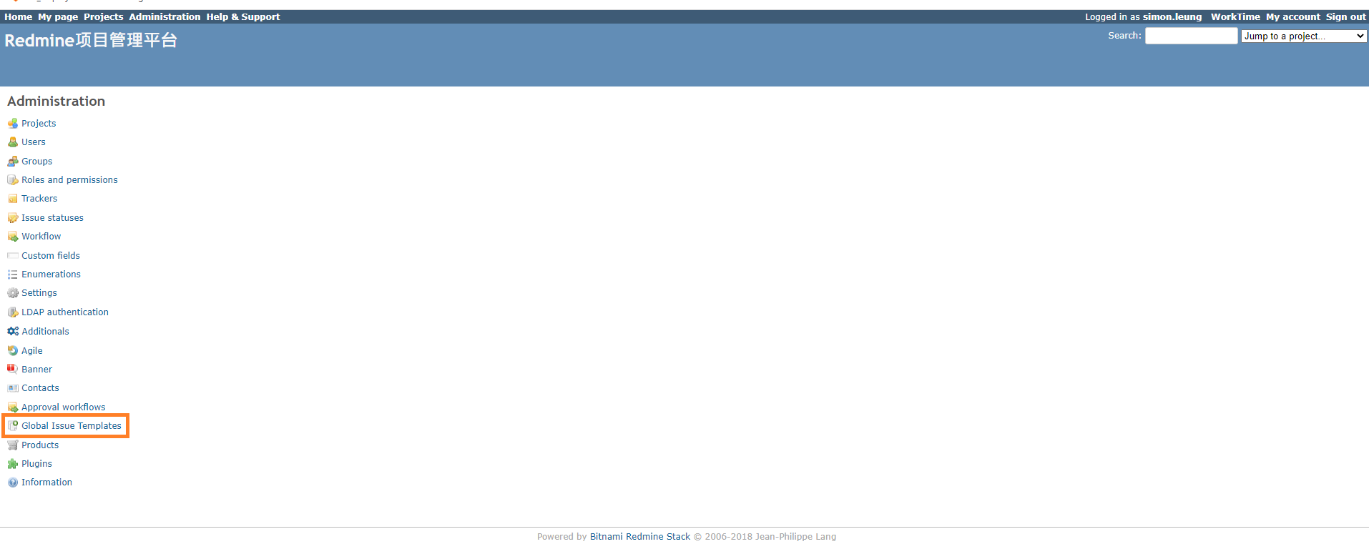Open the Plugins link
1369x549 pixels.
click(36, 464)
